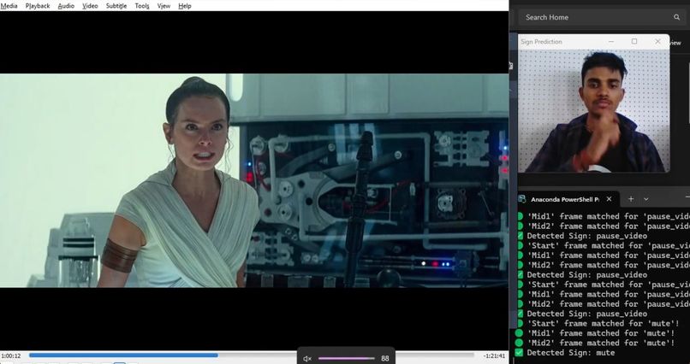
Task: Open the Media menu in VLC
Action: (x=9, y=6)
